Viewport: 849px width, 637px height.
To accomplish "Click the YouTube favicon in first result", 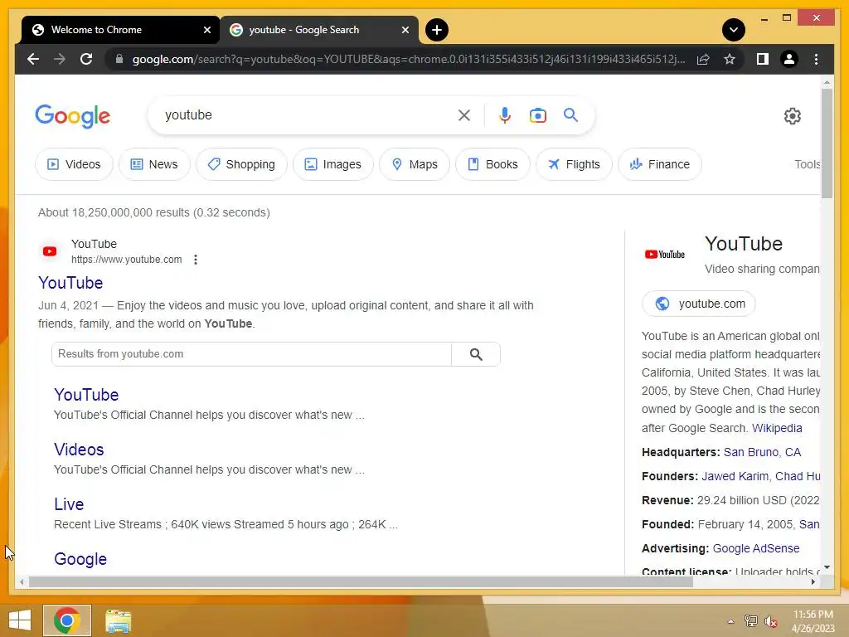I will coord(50,251).
